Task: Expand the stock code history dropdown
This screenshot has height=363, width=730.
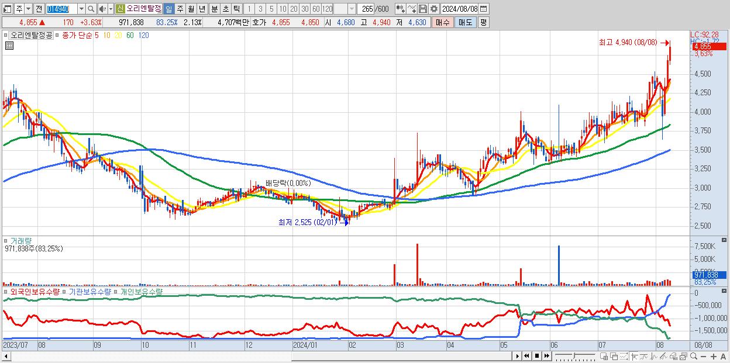Action: click(81, 9)
